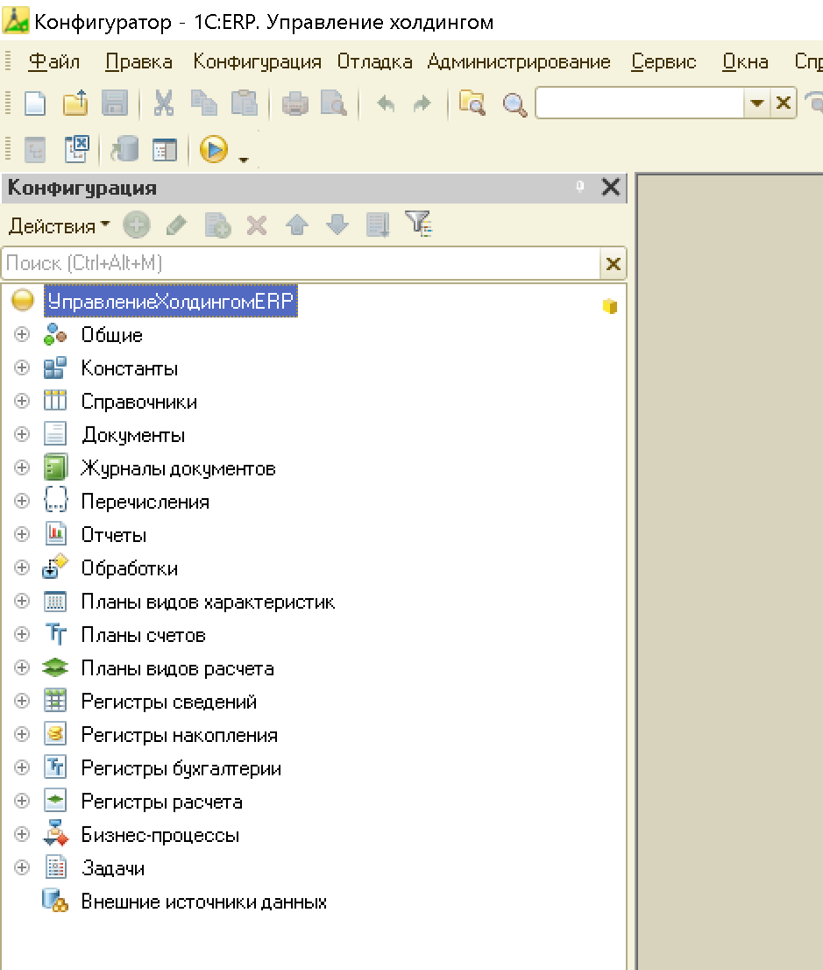Click inside the toolbar search text field
This screenshot has height=970, width=823.
pyautogui.click(x=641, y=103)
